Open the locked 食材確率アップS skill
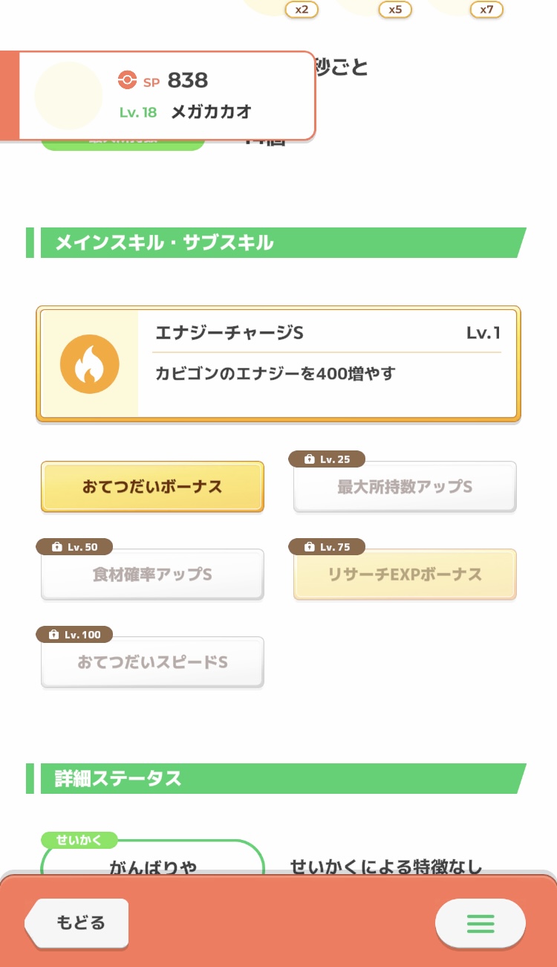 [x=152, y=575]
